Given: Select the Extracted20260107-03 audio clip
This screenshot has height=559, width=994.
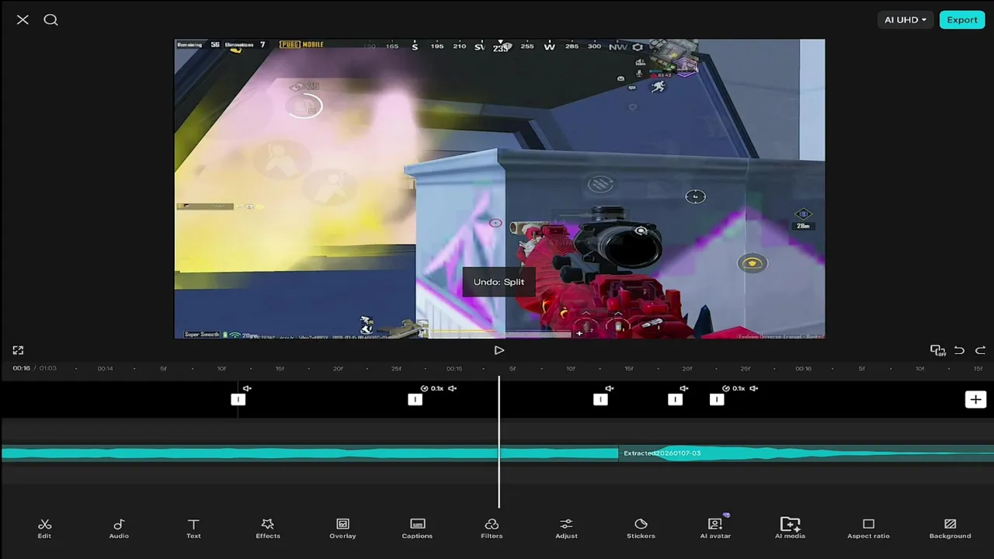Looking at the screenshot, I should tap(806, 453).
